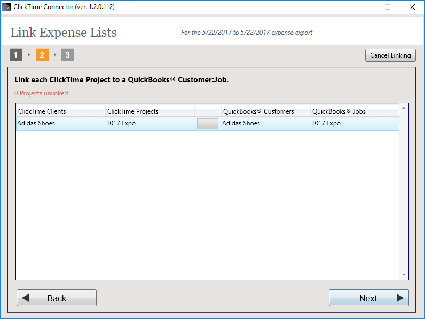Select the ClickTime Clients column header

point(61,111)
